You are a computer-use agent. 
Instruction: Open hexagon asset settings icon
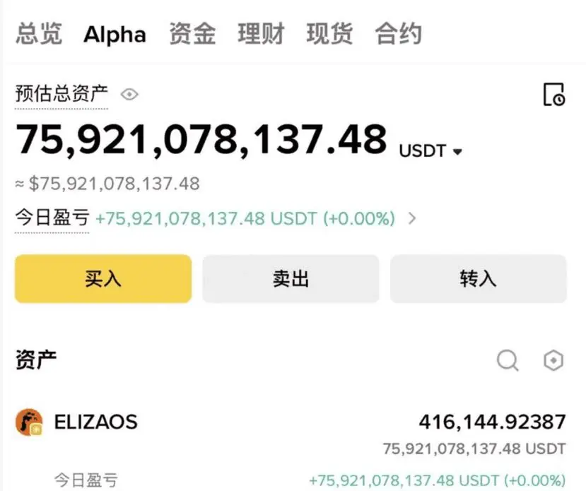553,360
